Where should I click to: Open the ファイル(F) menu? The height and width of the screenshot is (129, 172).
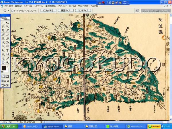click(8, 6)
